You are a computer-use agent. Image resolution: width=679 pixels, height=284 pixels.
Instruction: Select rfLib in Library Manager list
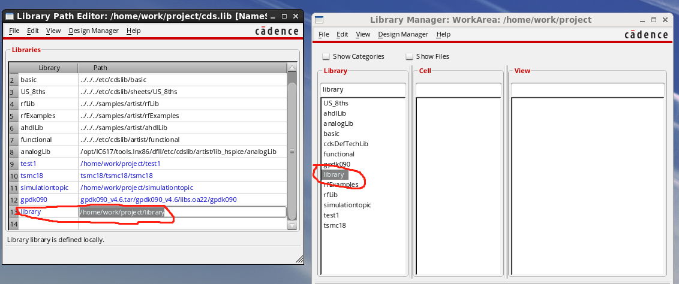[x=331, y=195]
